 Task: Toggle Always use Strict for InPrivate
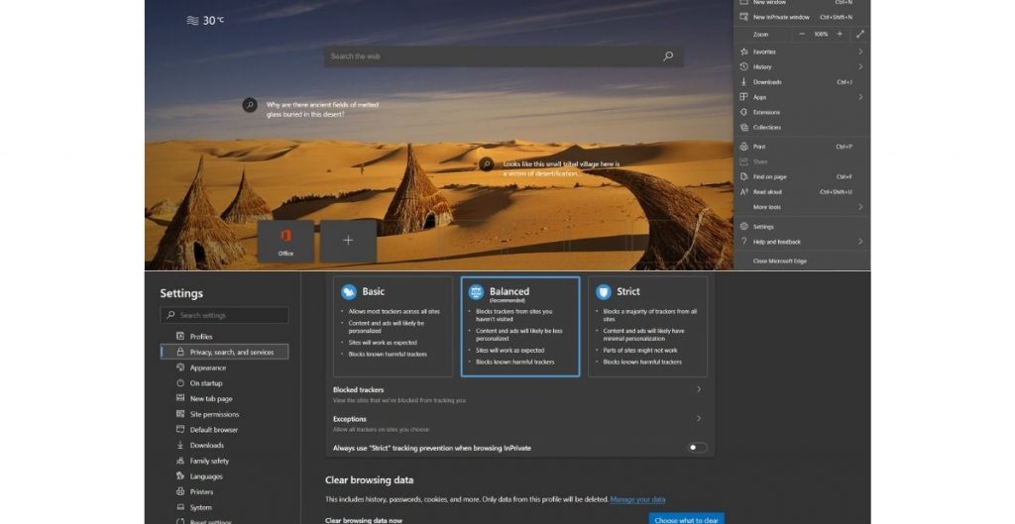click(x=698, y=448)
